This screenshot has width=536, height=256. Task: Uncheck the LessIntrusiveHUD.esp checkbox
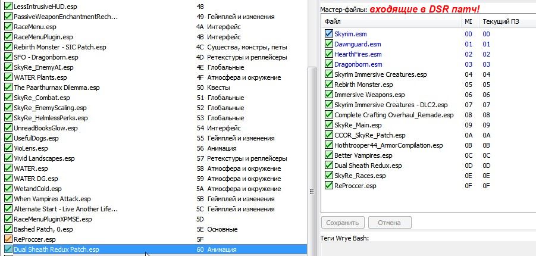click(x=8, y=7)
